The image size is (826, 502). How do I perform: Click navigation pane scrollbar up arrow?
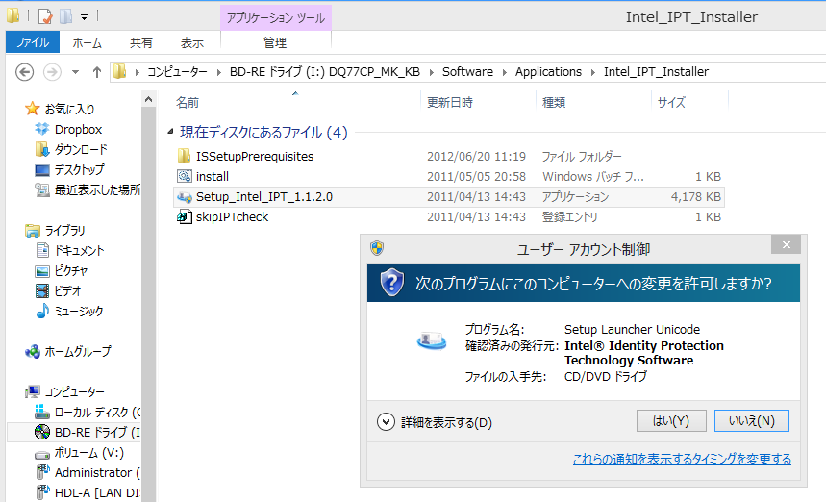148,99
